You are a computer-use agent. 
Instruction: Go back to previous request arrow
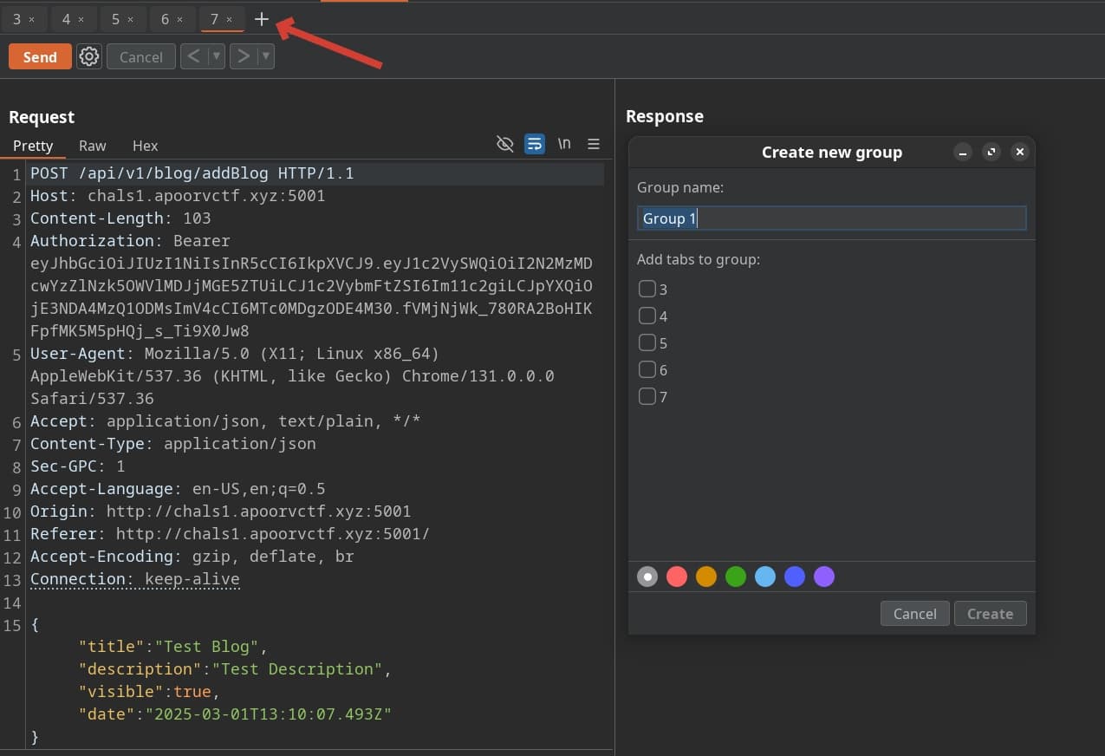click(194, 57)
